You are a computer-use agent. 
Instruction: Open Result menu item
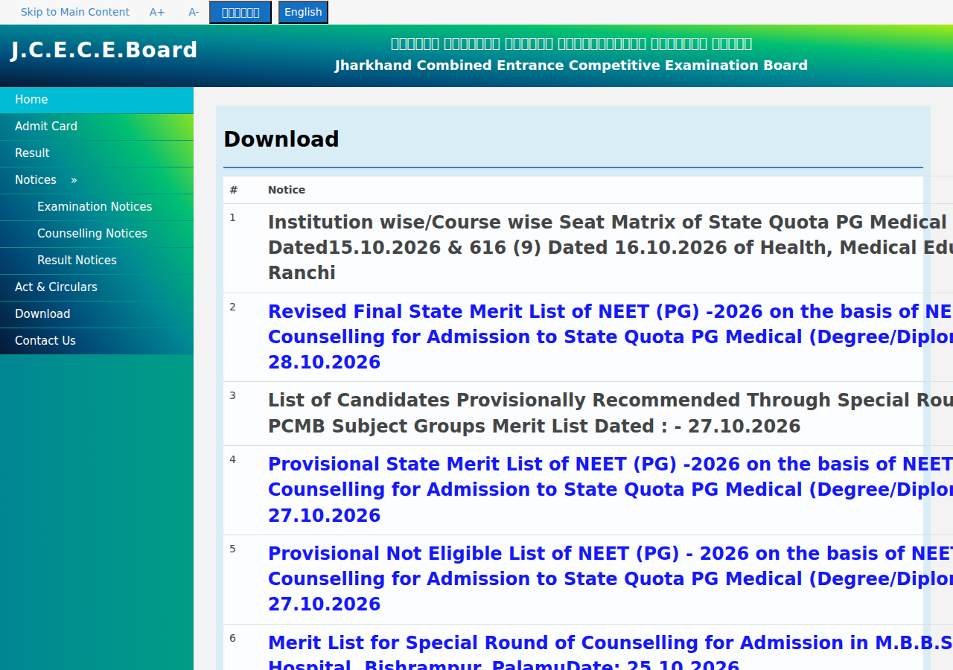(97, 153)
